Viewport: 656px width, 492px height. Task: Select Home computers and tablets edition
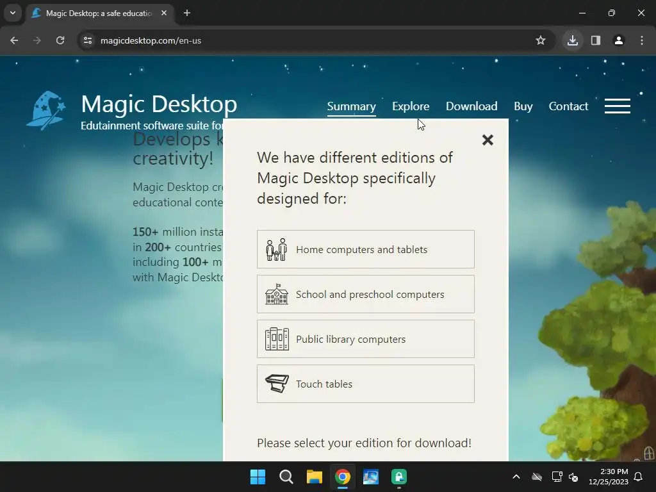(x=366, y=249)
